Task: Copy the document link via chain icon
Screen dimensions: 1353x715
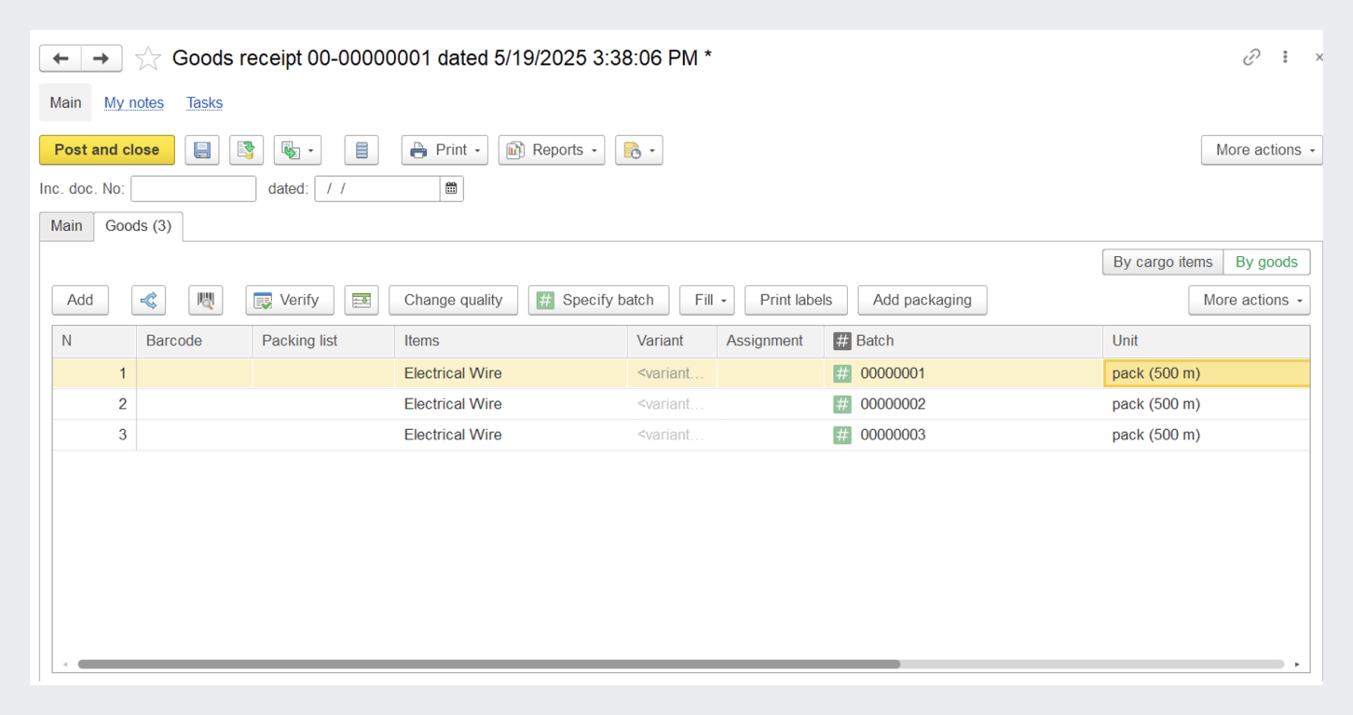Action: 1251,58
